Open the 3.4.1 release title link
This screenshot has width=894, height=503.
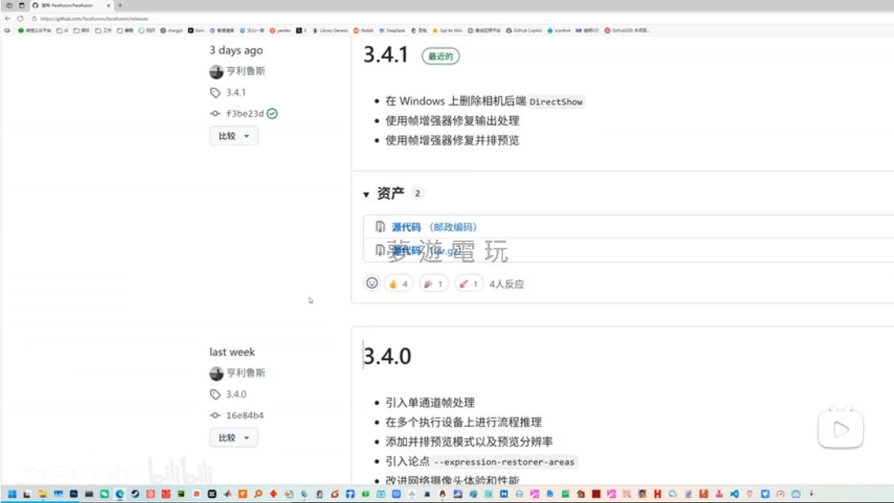click(385, 55)
